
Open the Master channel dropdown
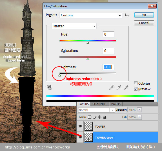[x=74, y=26]
